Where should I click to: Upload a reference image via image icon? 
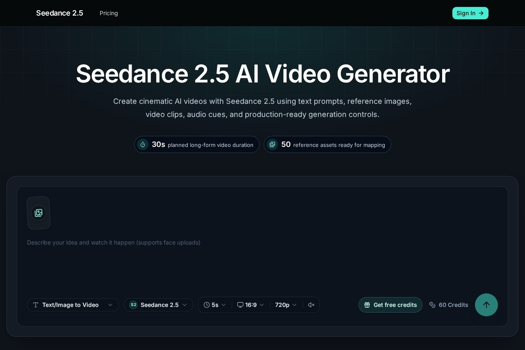(39, 213)
